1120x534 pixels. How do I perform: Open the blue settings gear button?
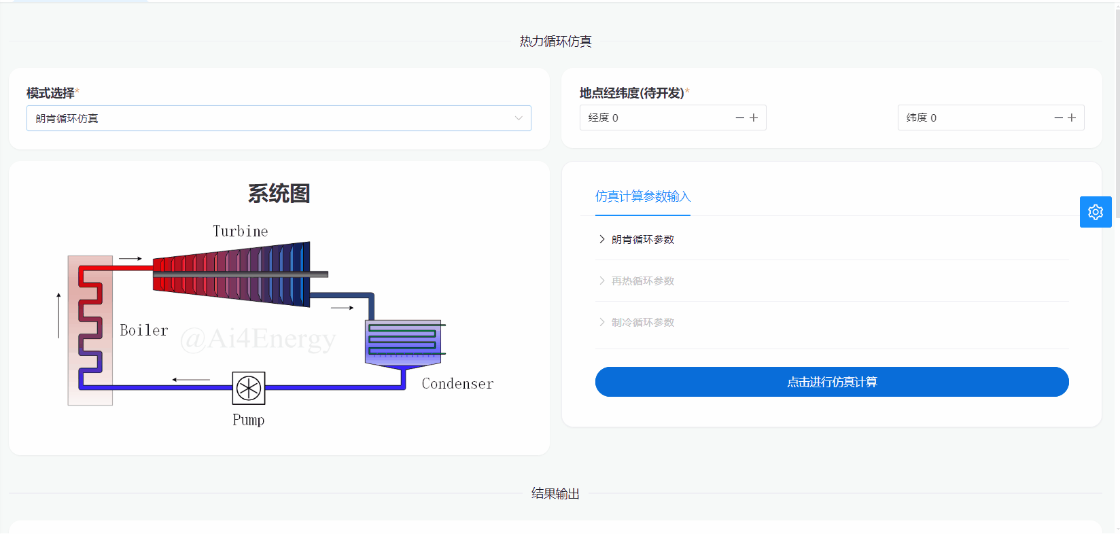1095,212
